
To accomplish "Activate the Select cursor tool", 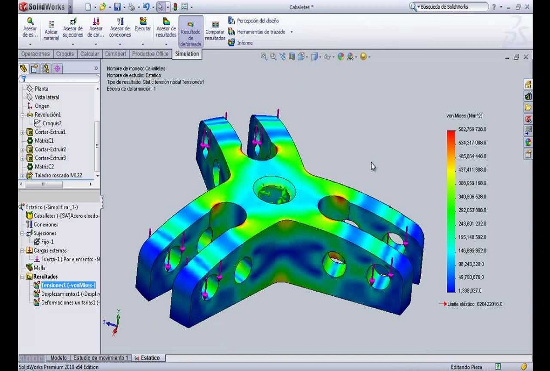I will coord(160,7).
